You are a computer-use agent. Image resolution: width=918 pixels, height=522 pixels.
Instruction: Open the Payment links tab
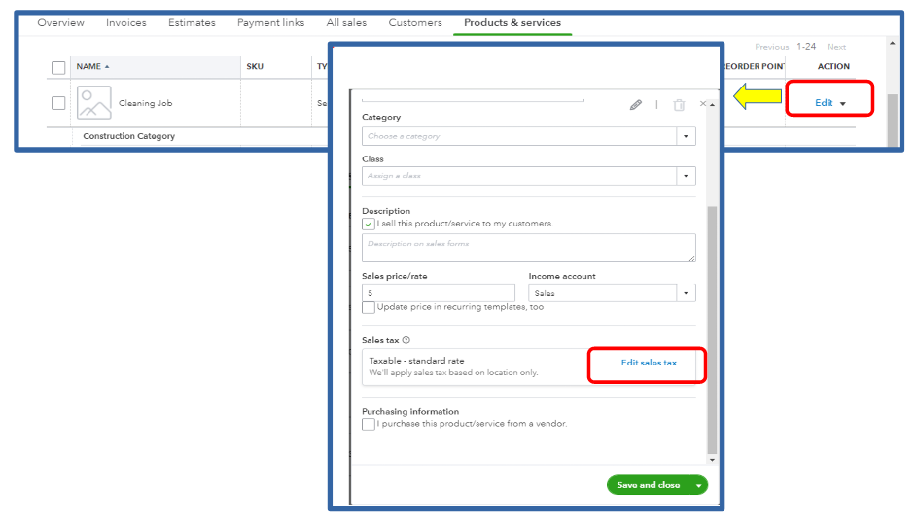click(270, 22)
